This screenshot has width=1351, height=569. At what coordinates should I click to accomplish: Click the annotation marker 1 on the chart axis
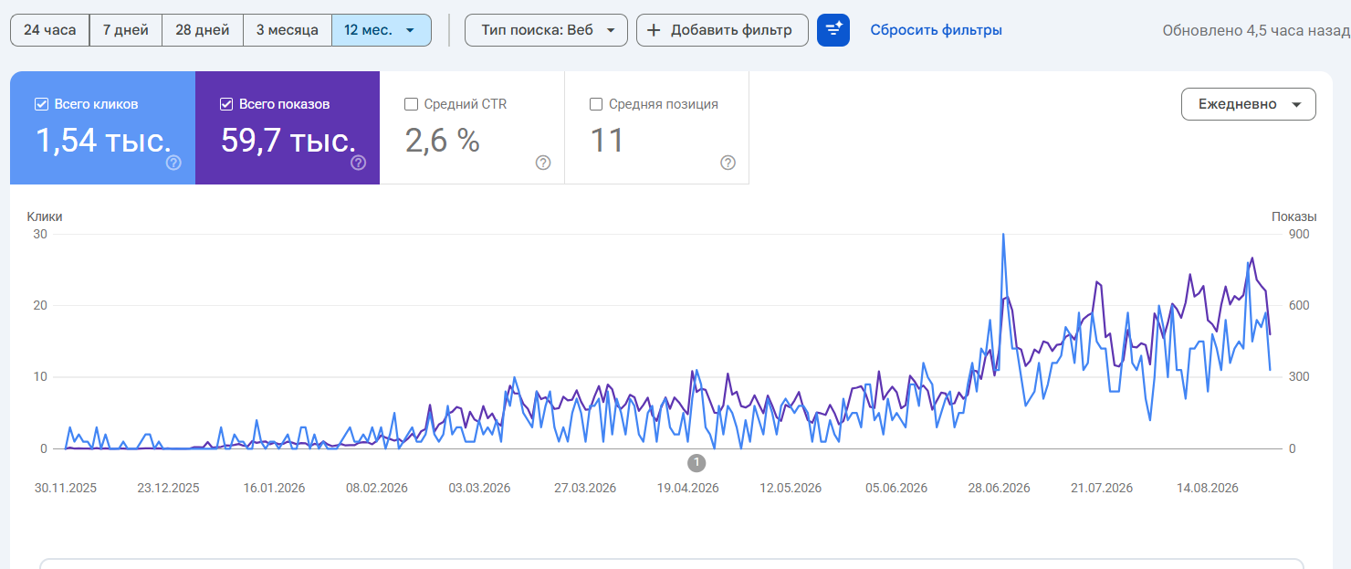point(696,462)
